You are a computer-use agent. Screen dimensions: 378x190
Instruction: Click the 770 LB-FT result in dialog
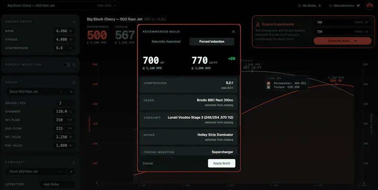pos(204,60)
